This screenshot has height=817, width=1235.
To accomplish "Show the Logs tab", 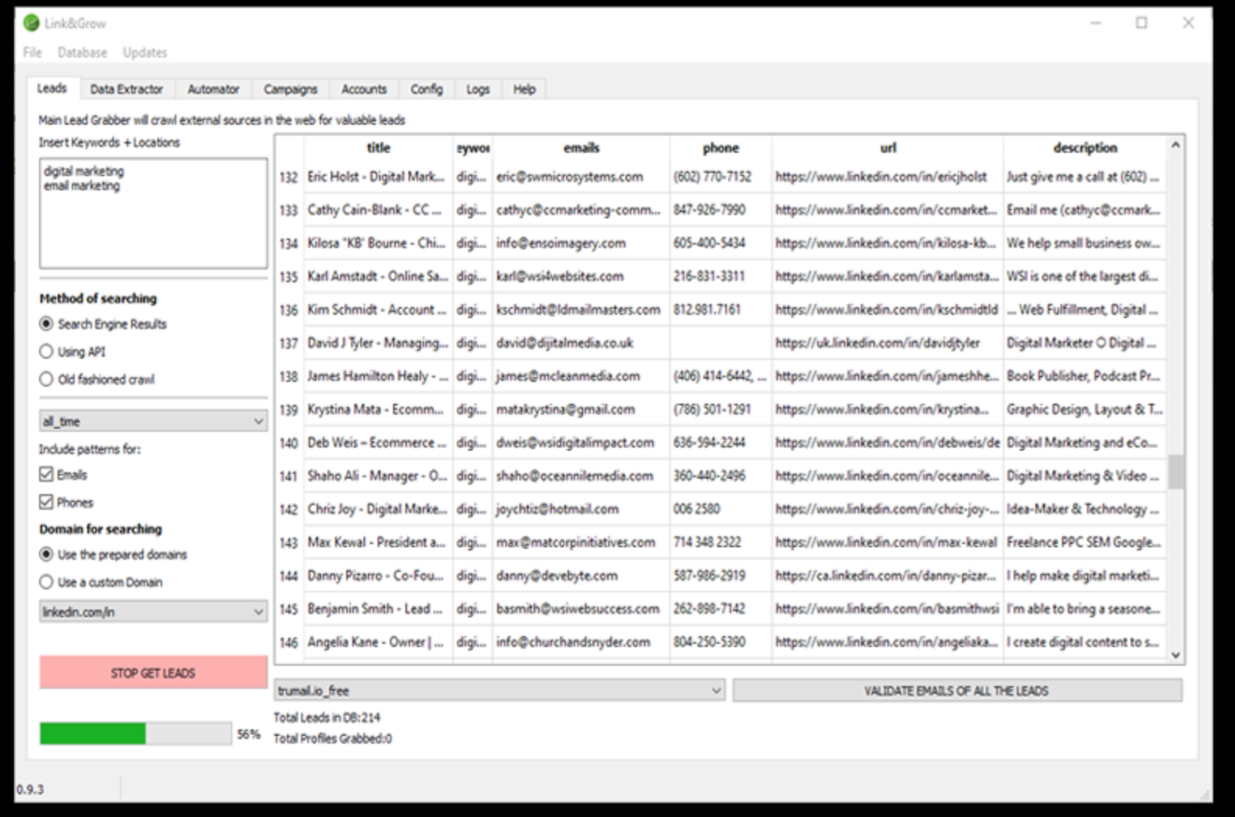I will pyautogui.click(x=478, y=89).
